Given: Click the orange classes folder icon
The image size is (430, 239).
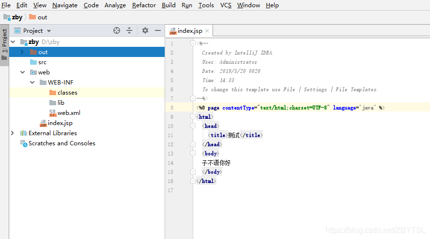Looking at the screenshot, I should tap(53, 93).
